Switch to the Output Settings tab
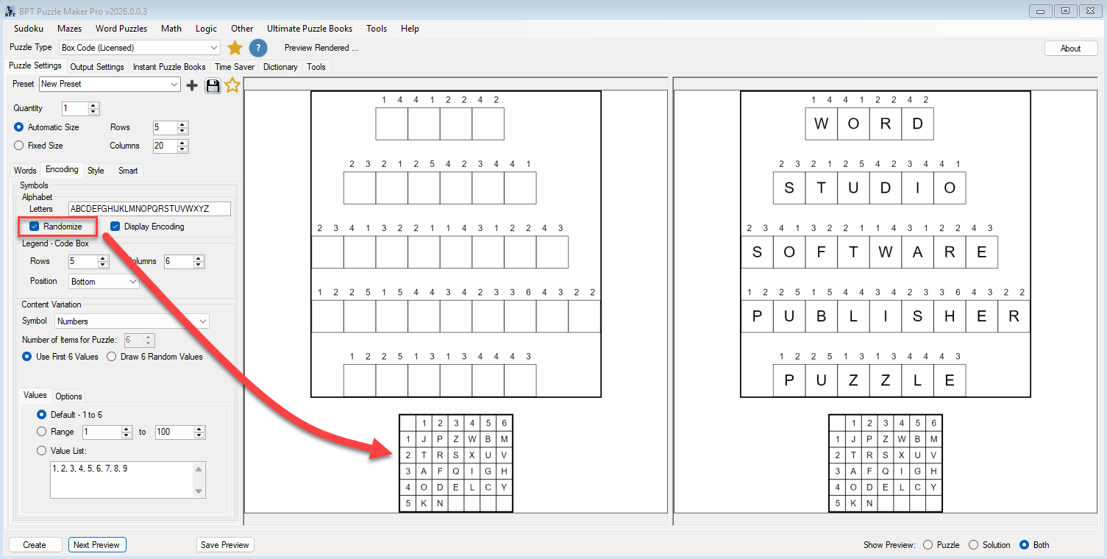This screenshot has width=1107, height=559. coord(97,67)
